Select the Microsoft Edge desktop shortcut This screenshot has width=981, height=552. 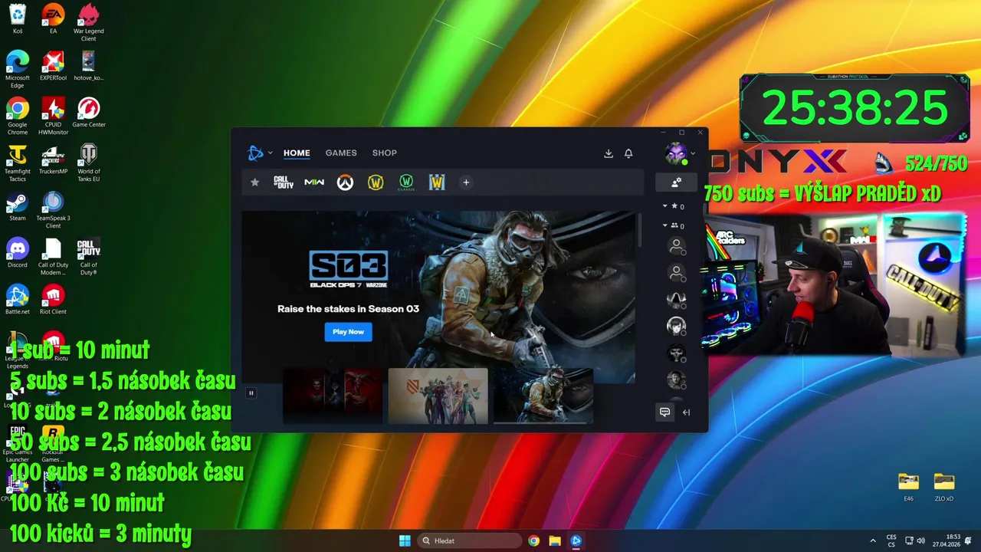(18, 70)
